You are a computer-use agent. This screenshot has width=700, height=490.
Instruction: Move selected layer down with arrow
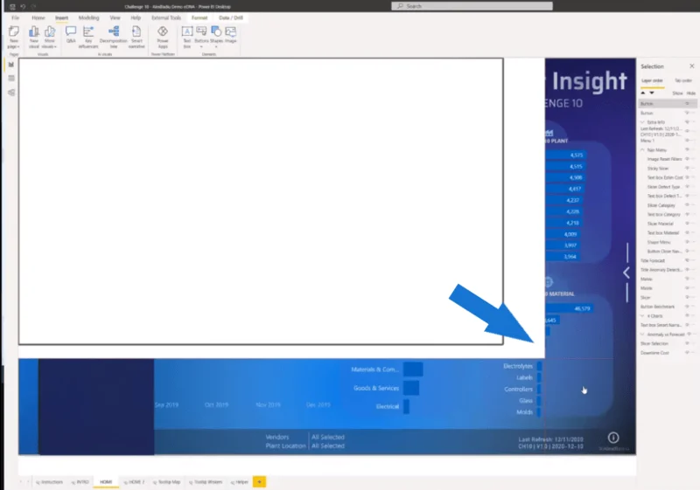click(652, 93)
